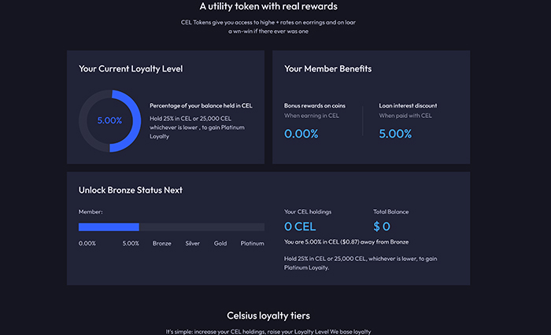Click the Unlock Bronze Status Next heading

pyautogui.click(x=131, y=190)
